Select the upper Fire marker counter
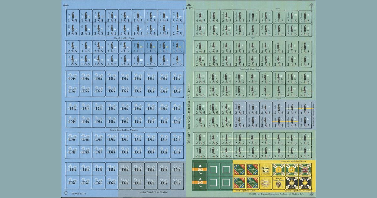 (x=200, y=170)
